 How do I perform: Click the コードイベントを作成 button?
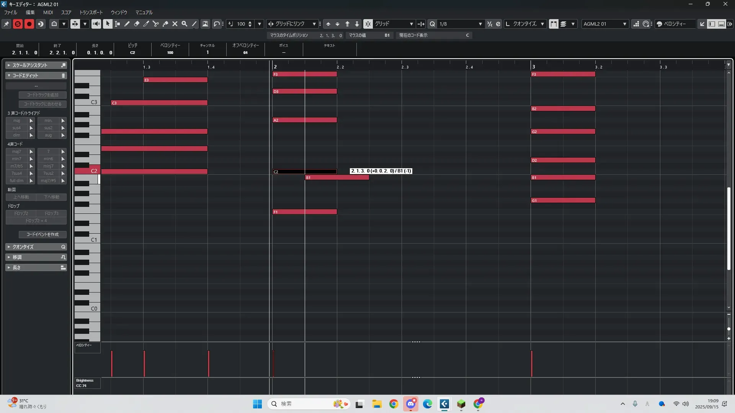point(42,234)
